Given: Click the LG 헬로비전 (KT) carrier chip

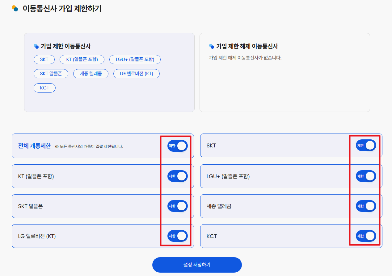Looking at the screenshot, I should [136, 74].
